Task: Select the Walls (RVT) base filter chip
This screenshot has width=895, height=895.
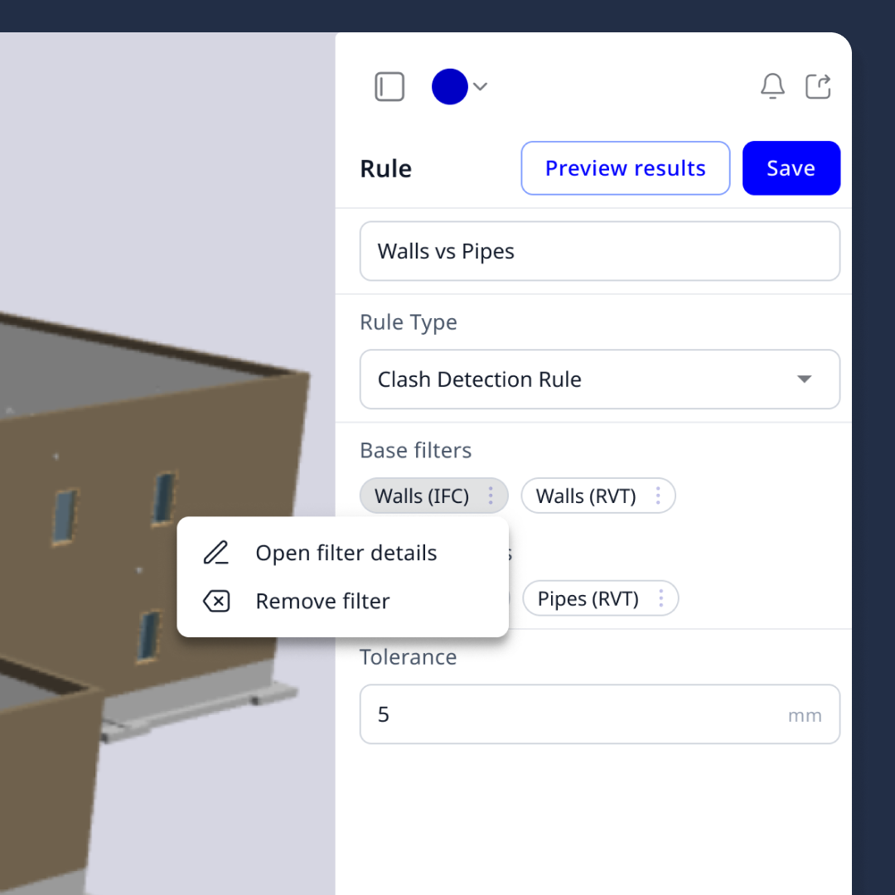Action: pyautogui.click(x=585, y=496)
